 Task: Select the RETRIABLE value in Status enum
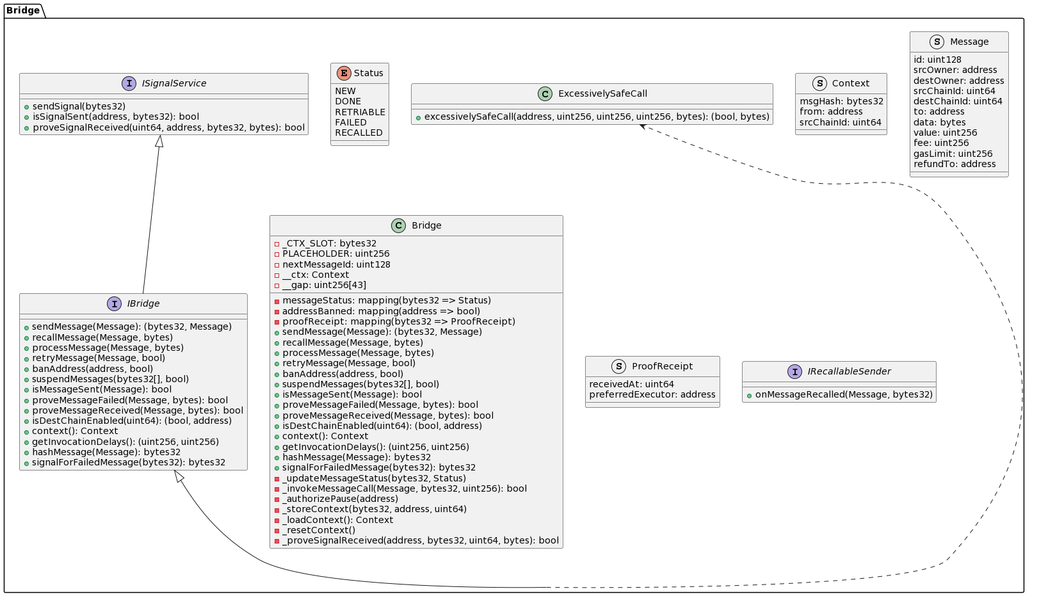(x=360, y=112)
